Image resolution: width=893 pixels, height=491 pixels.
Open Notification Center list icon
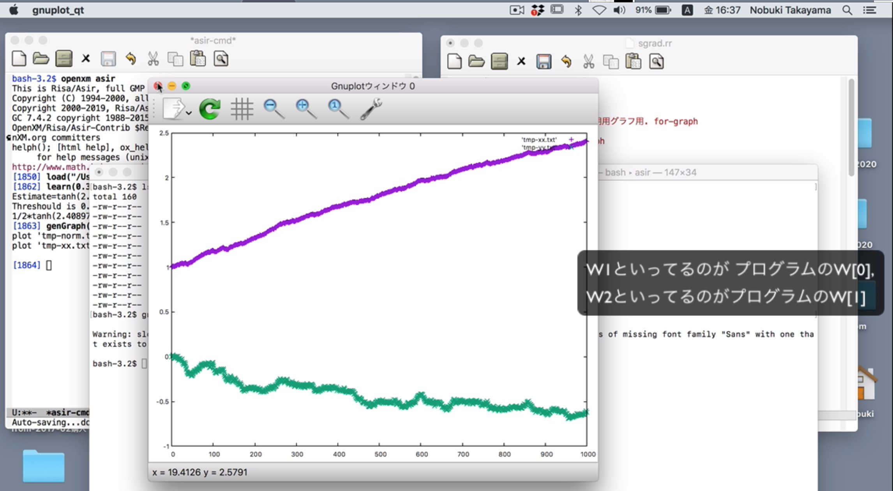[870, 10]
